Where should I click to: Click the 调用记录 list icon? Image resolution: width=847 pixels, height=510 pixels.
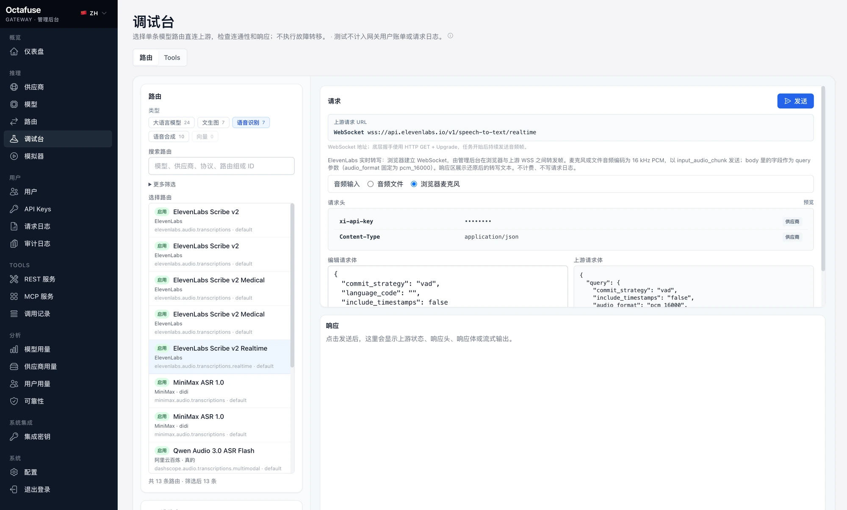14,314
